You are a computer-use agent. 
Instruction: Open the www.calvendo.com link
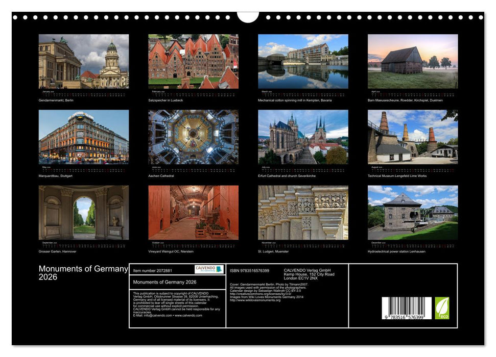point(187,316)
